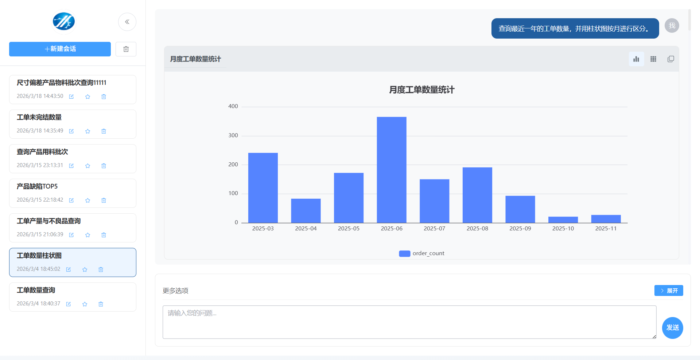Screen dimensions: 700x360
Task: Collapse the sidebar with double-chevron button
Action: pos(127,22)
